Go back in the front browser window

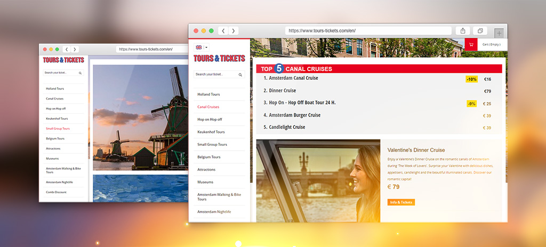pos(223,31)
